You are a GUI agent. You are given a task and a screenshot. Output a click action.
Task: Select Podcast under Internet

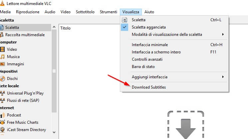tap(25, 115)
